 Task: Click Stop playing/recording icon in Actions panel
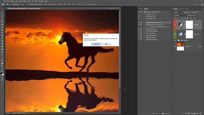(x=154, y=114)
